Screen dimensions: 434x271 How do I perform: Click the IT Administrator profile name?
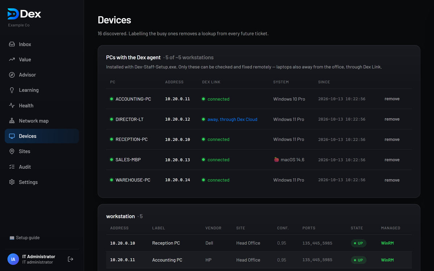click(x=39, y=257)
